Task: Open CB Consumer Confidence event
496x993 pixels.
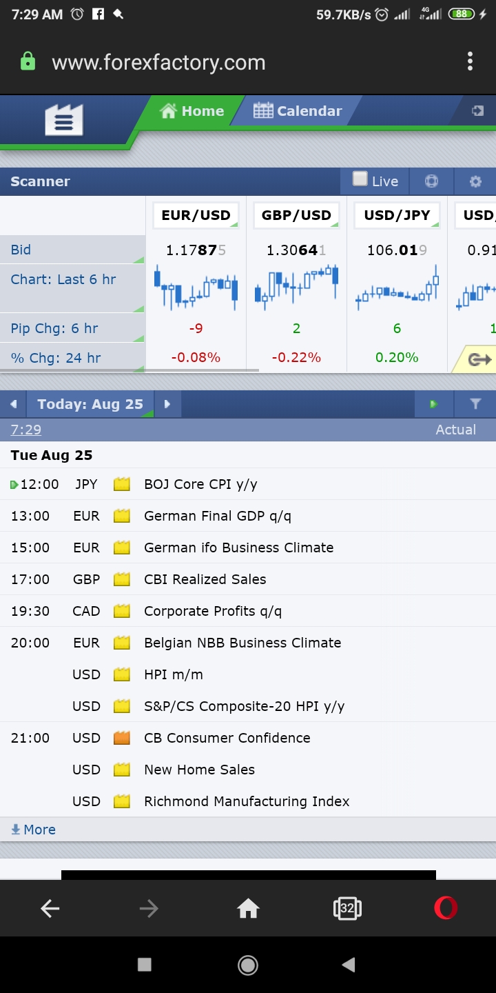Action: click(x=227, y=738)
